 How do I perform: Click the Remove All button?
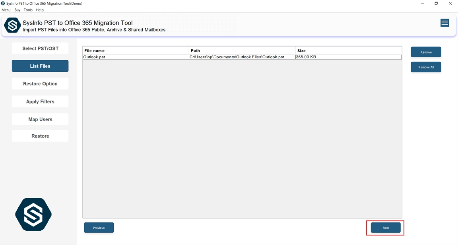[x=426, y=67]
